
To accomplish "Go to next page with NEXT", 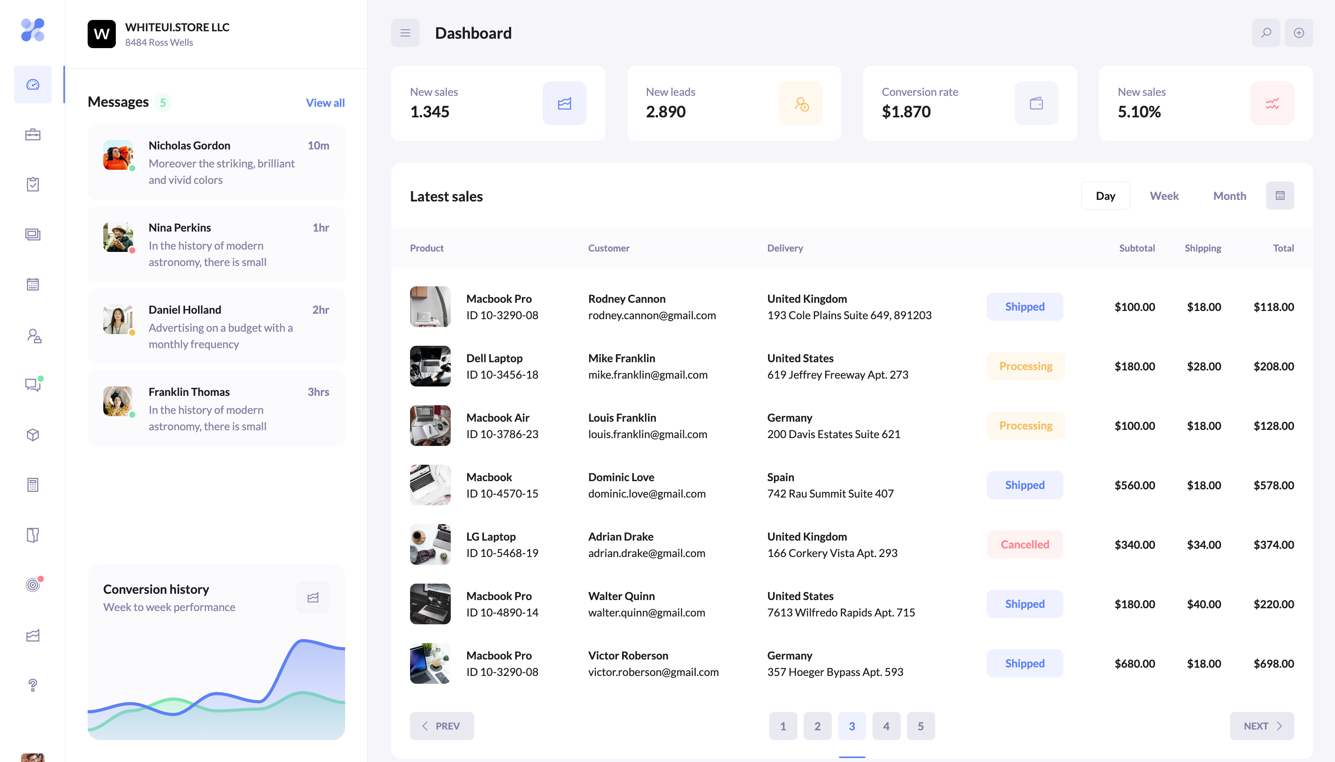I will tap(1262, 726).
